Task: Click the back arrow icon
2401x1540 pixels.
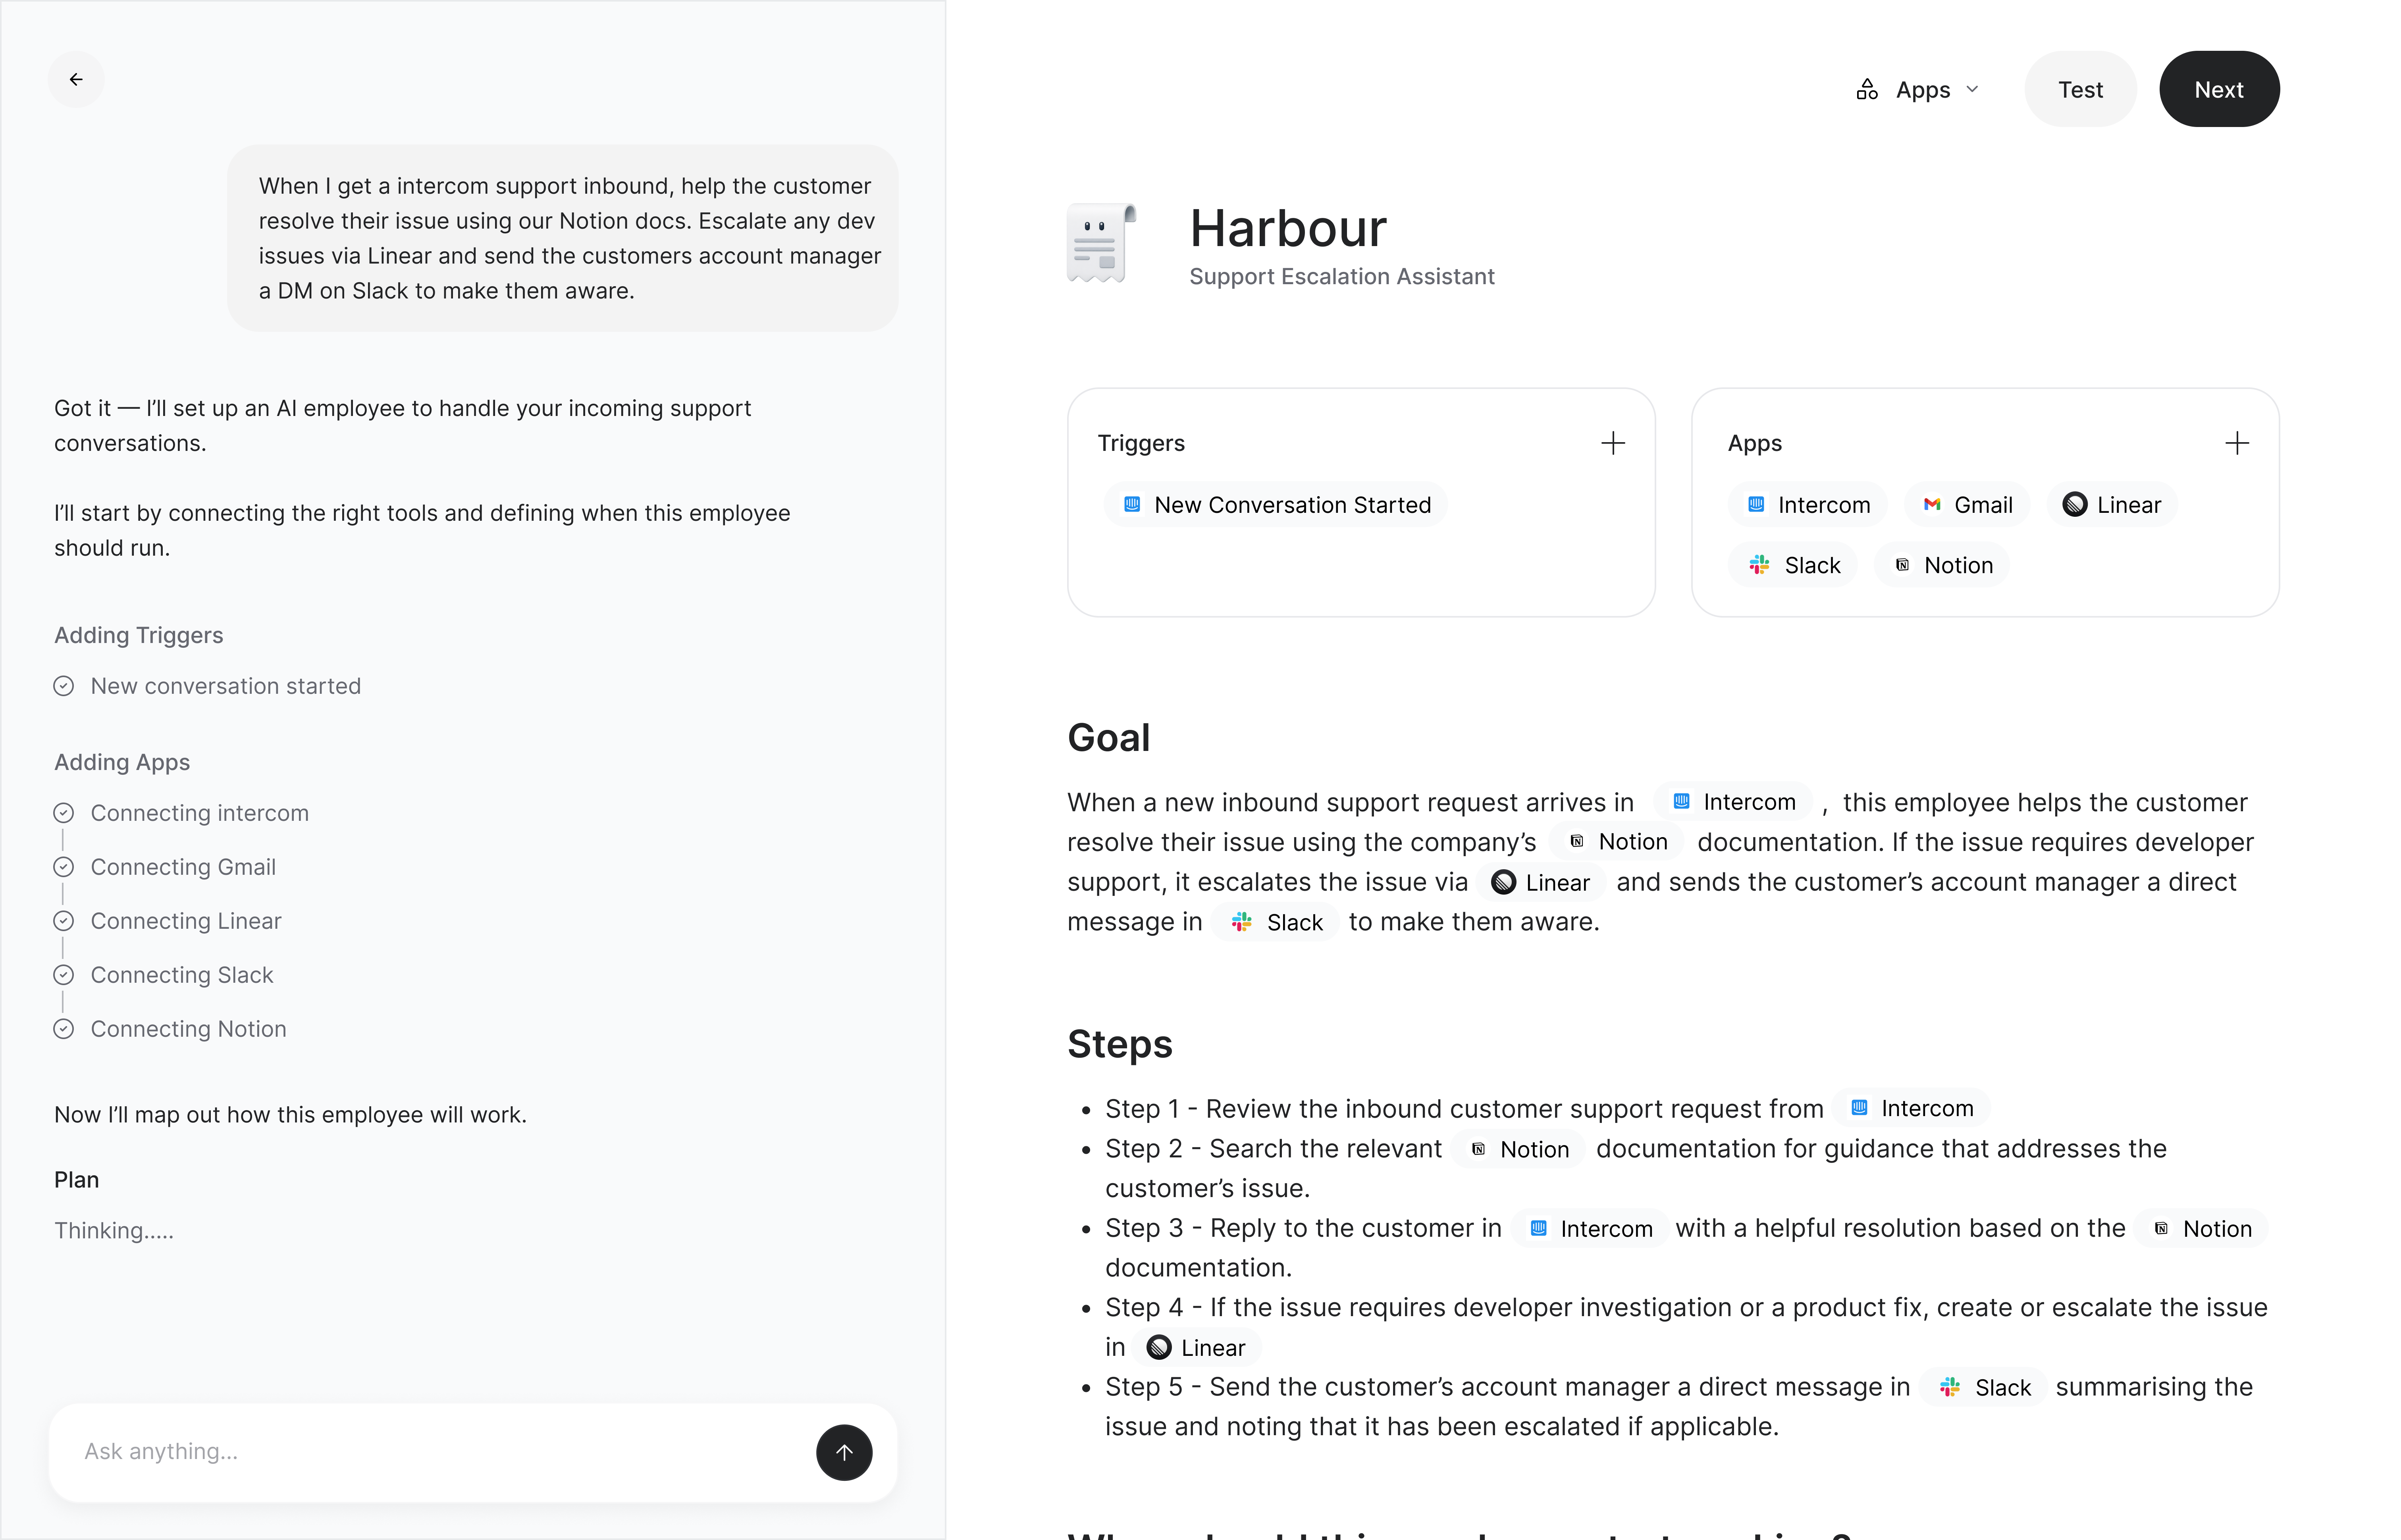Action: pos(76,79)
